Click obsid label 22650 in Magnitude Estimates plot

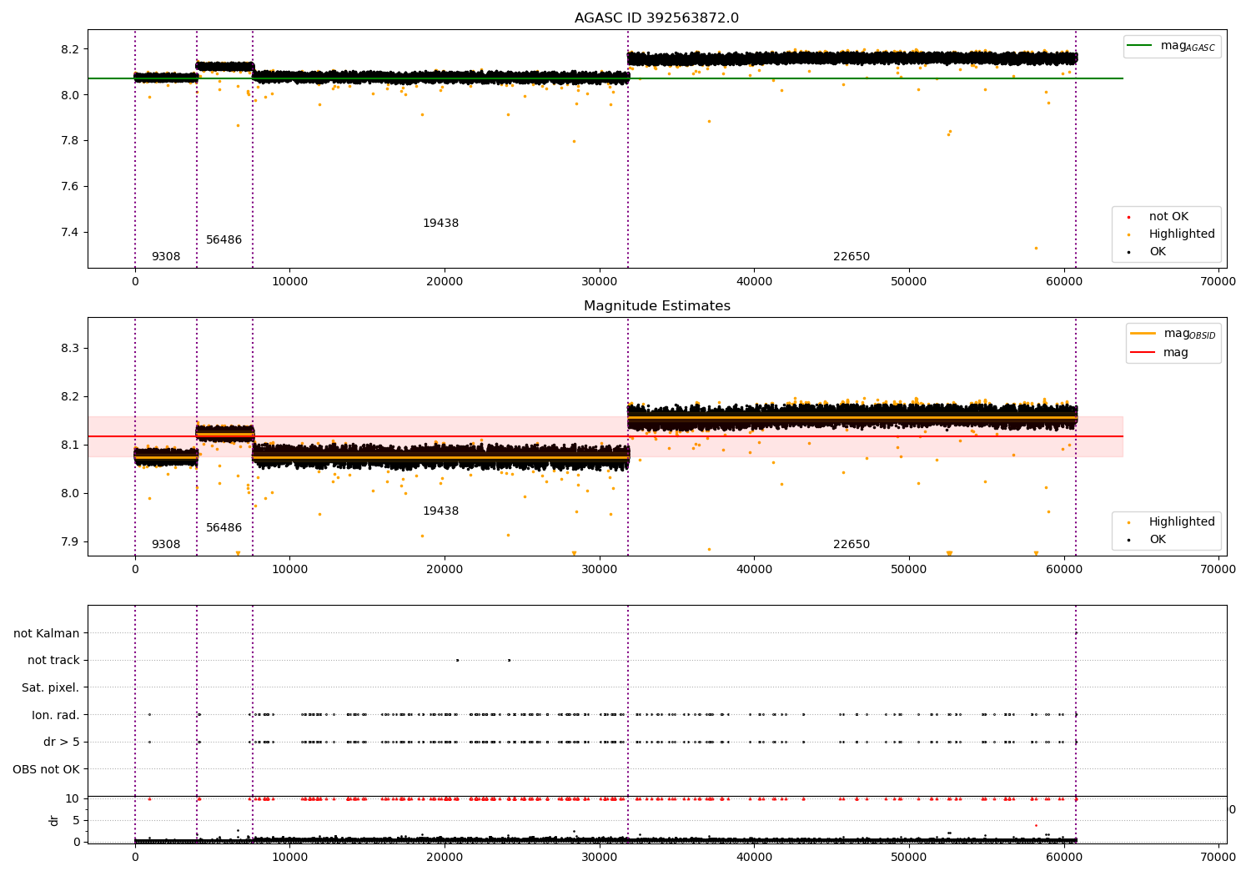coord(852,545)
